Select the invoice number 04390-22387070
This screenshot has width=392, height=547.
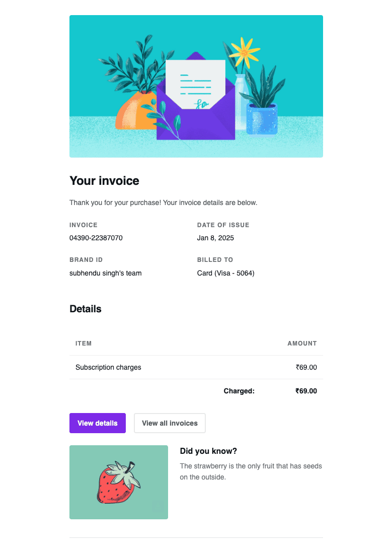tap(96, 238)
